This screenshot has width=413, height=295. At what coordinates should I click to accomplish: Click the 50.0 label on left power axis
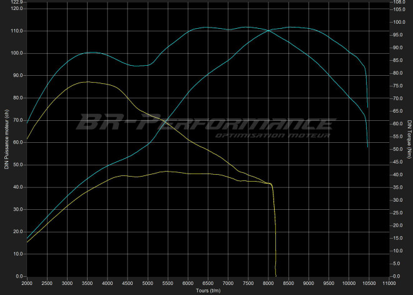(17, 165)
